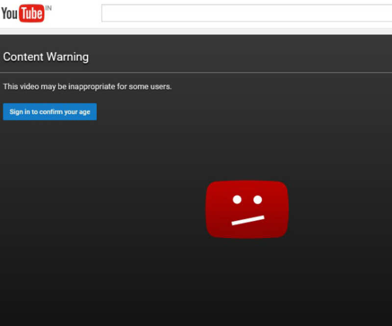Click the "IN" country code beside logo
392x326 pixels.
(48, 8)
